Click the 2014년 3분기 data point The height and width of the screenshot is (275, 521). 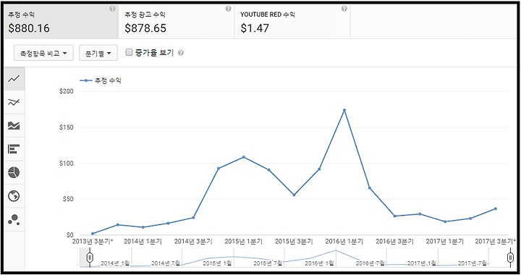pos(193,218)
